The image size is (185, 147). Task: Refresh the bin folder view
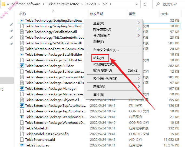145,4
